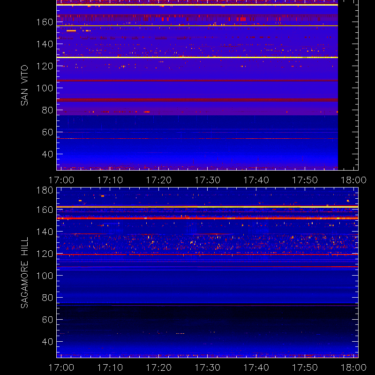Click 17:50 under the Sagamore Hill plot
Screen dimensions: 375x375
coord(305,367)
